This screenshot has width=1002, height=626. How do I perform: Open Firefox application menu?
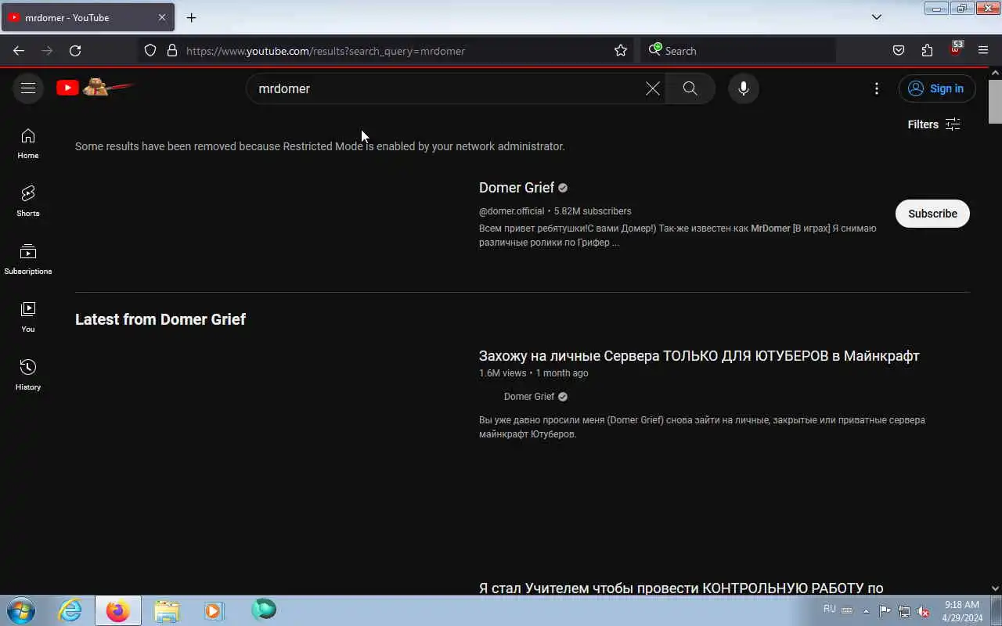(983, 51)
